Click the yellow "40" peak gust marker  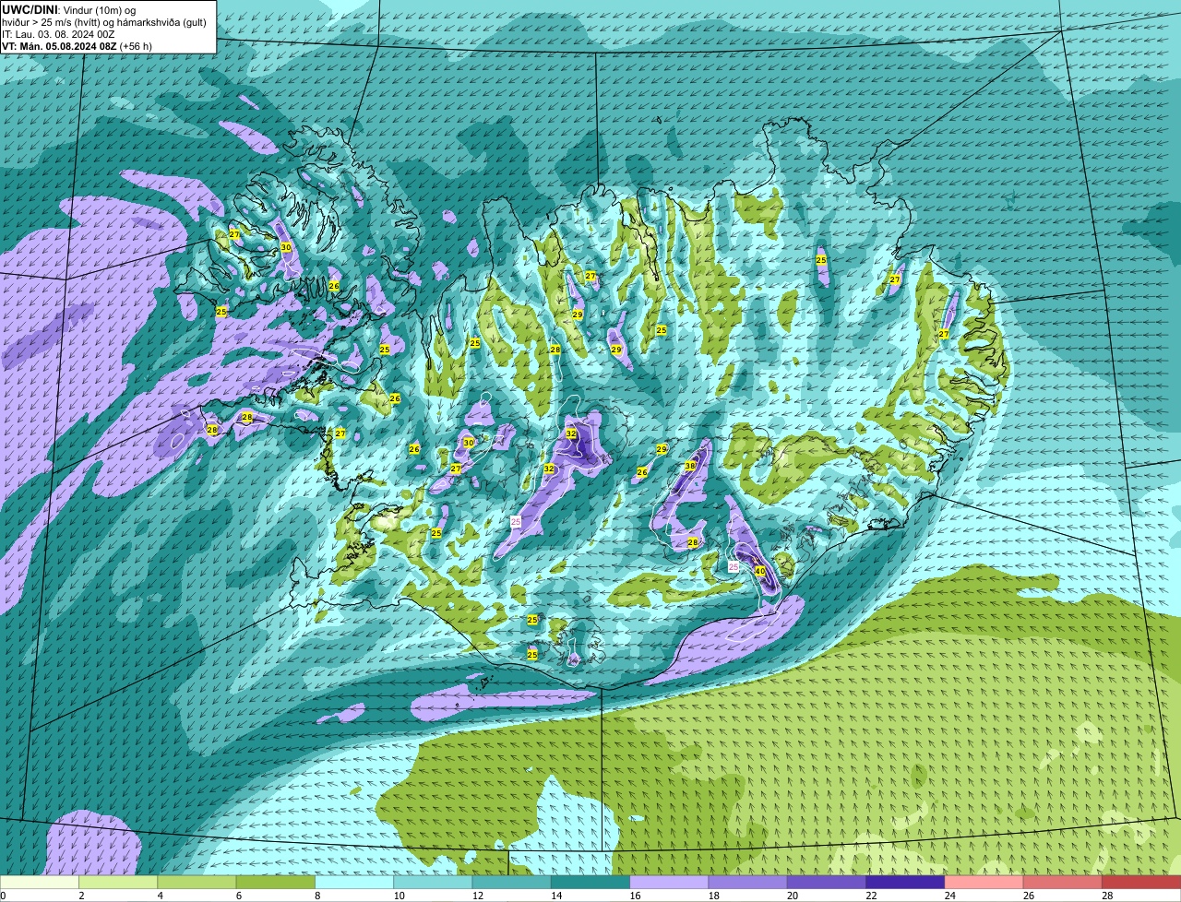[x=760, y=571]
